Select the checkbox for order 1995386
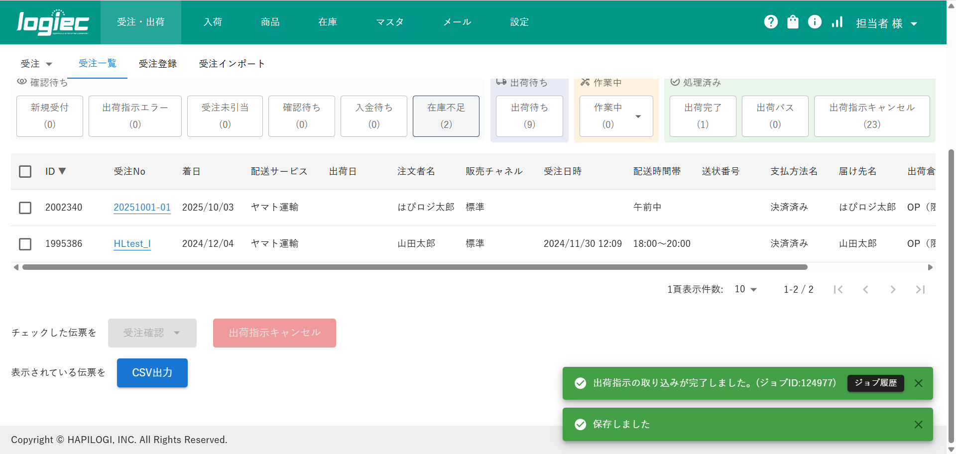 click(x=25, y=244)
